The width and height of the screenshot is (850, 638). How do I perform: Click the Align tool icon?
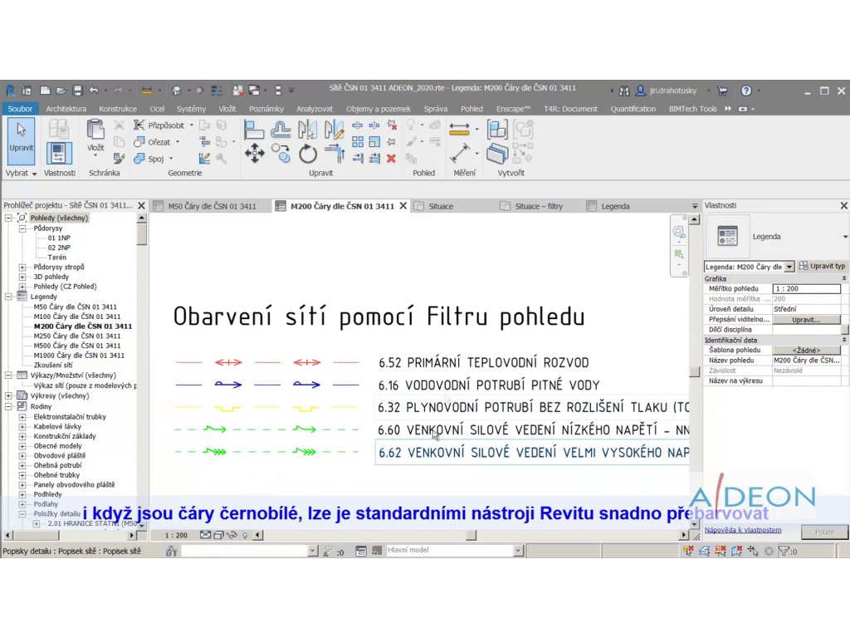[x=254, y=130]
